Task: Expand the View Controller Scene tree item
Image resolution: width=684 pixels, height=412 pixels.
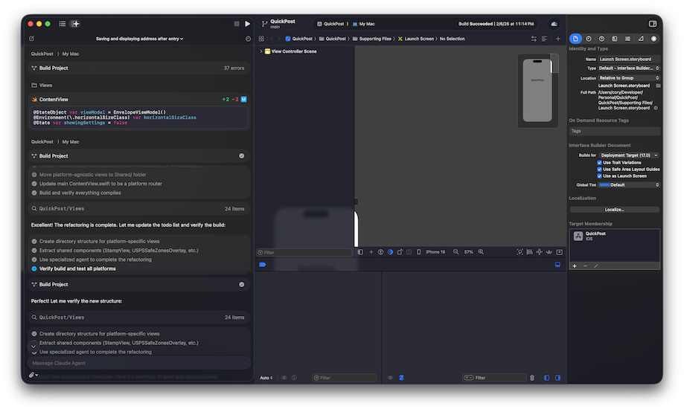Action: (261, 51)
